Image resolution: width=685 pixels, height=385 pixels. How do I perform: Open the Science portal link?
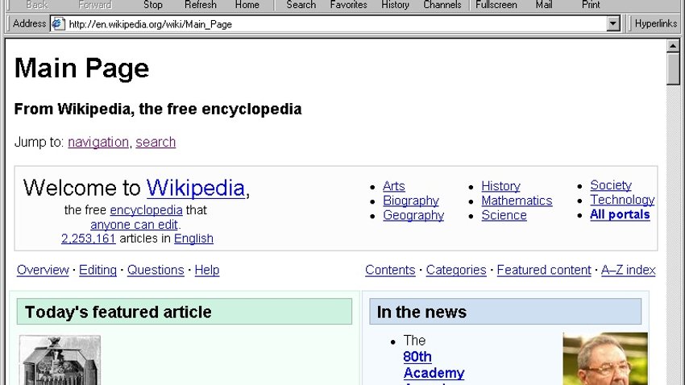[504, 215]
